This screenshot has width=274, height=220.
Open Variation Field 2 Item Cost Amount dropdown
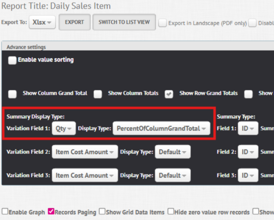pyautogui.click(x=85, y=152)
